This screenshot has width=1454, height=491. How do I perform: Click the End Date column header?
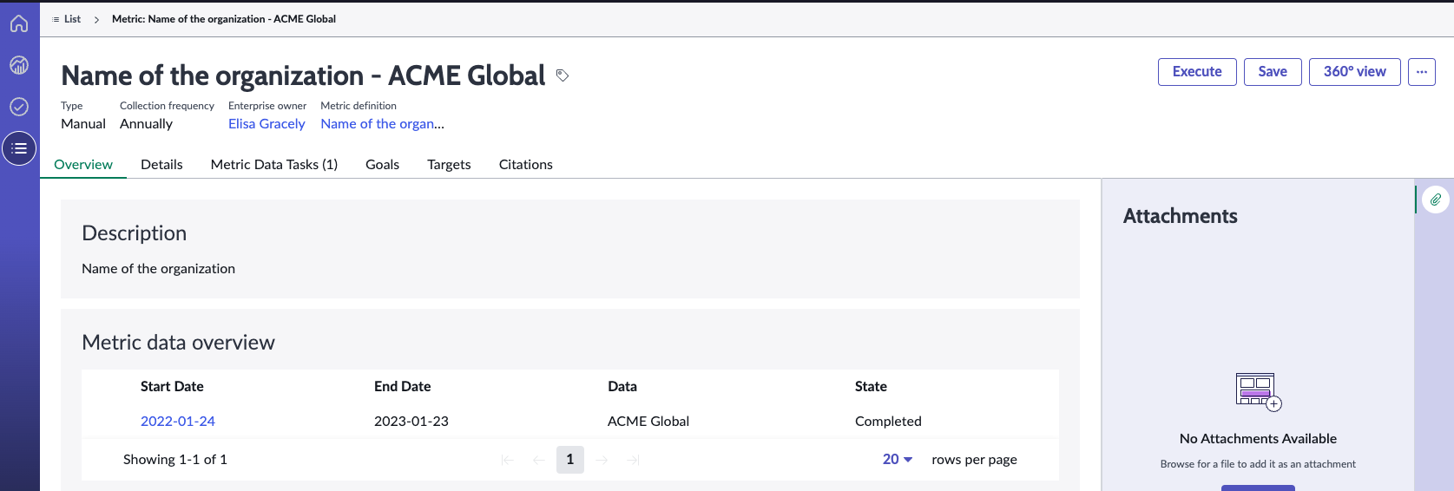(403, 387)
